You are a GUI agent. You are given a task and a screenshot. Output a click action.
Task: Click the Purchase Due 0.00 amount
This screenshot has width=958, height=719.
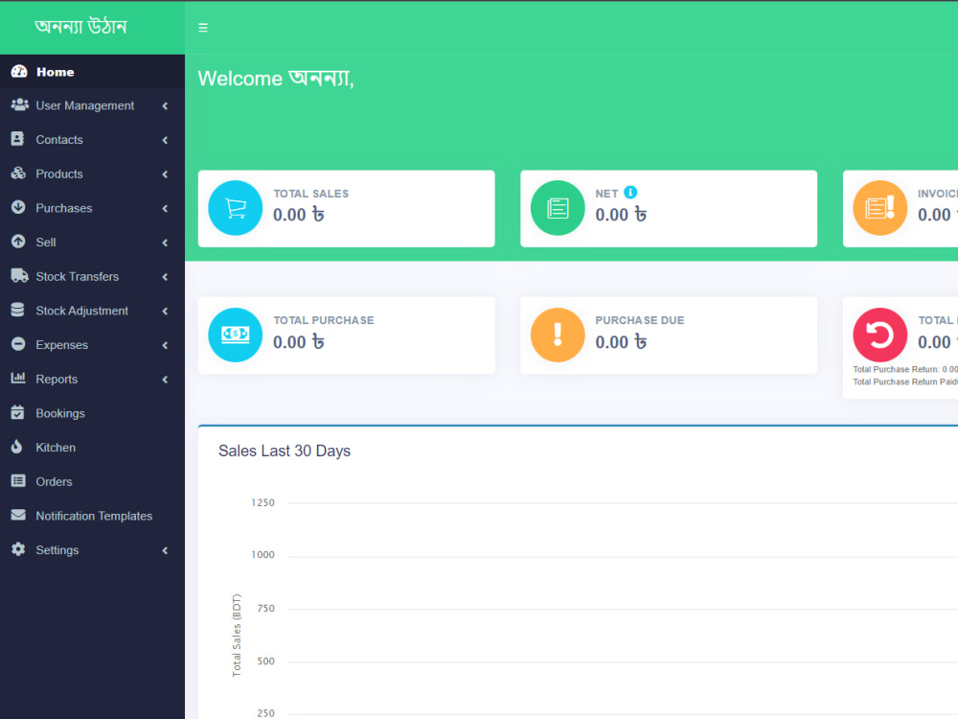(622, 342)
